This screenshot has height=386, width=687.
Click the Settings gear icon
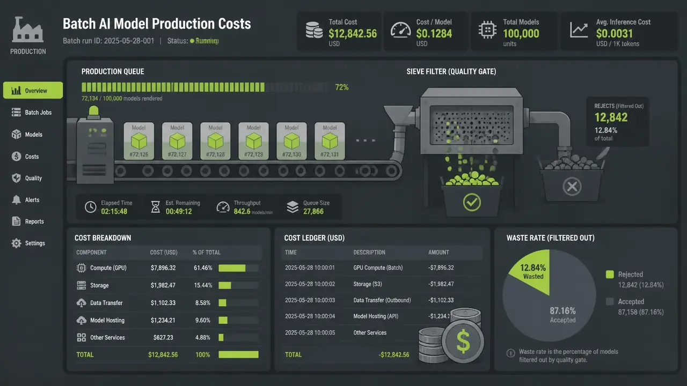16,243
